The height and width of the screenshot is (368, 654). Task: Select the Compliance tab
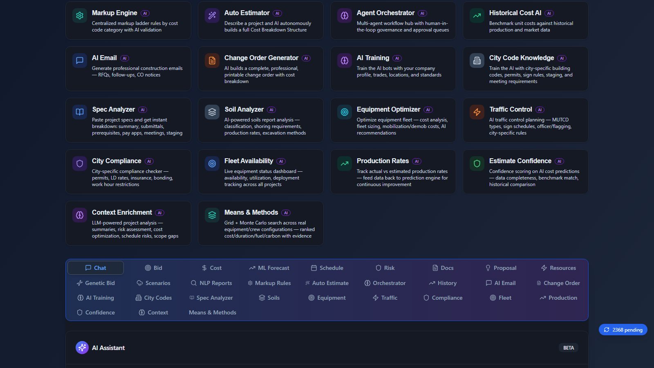click(443, 298)
